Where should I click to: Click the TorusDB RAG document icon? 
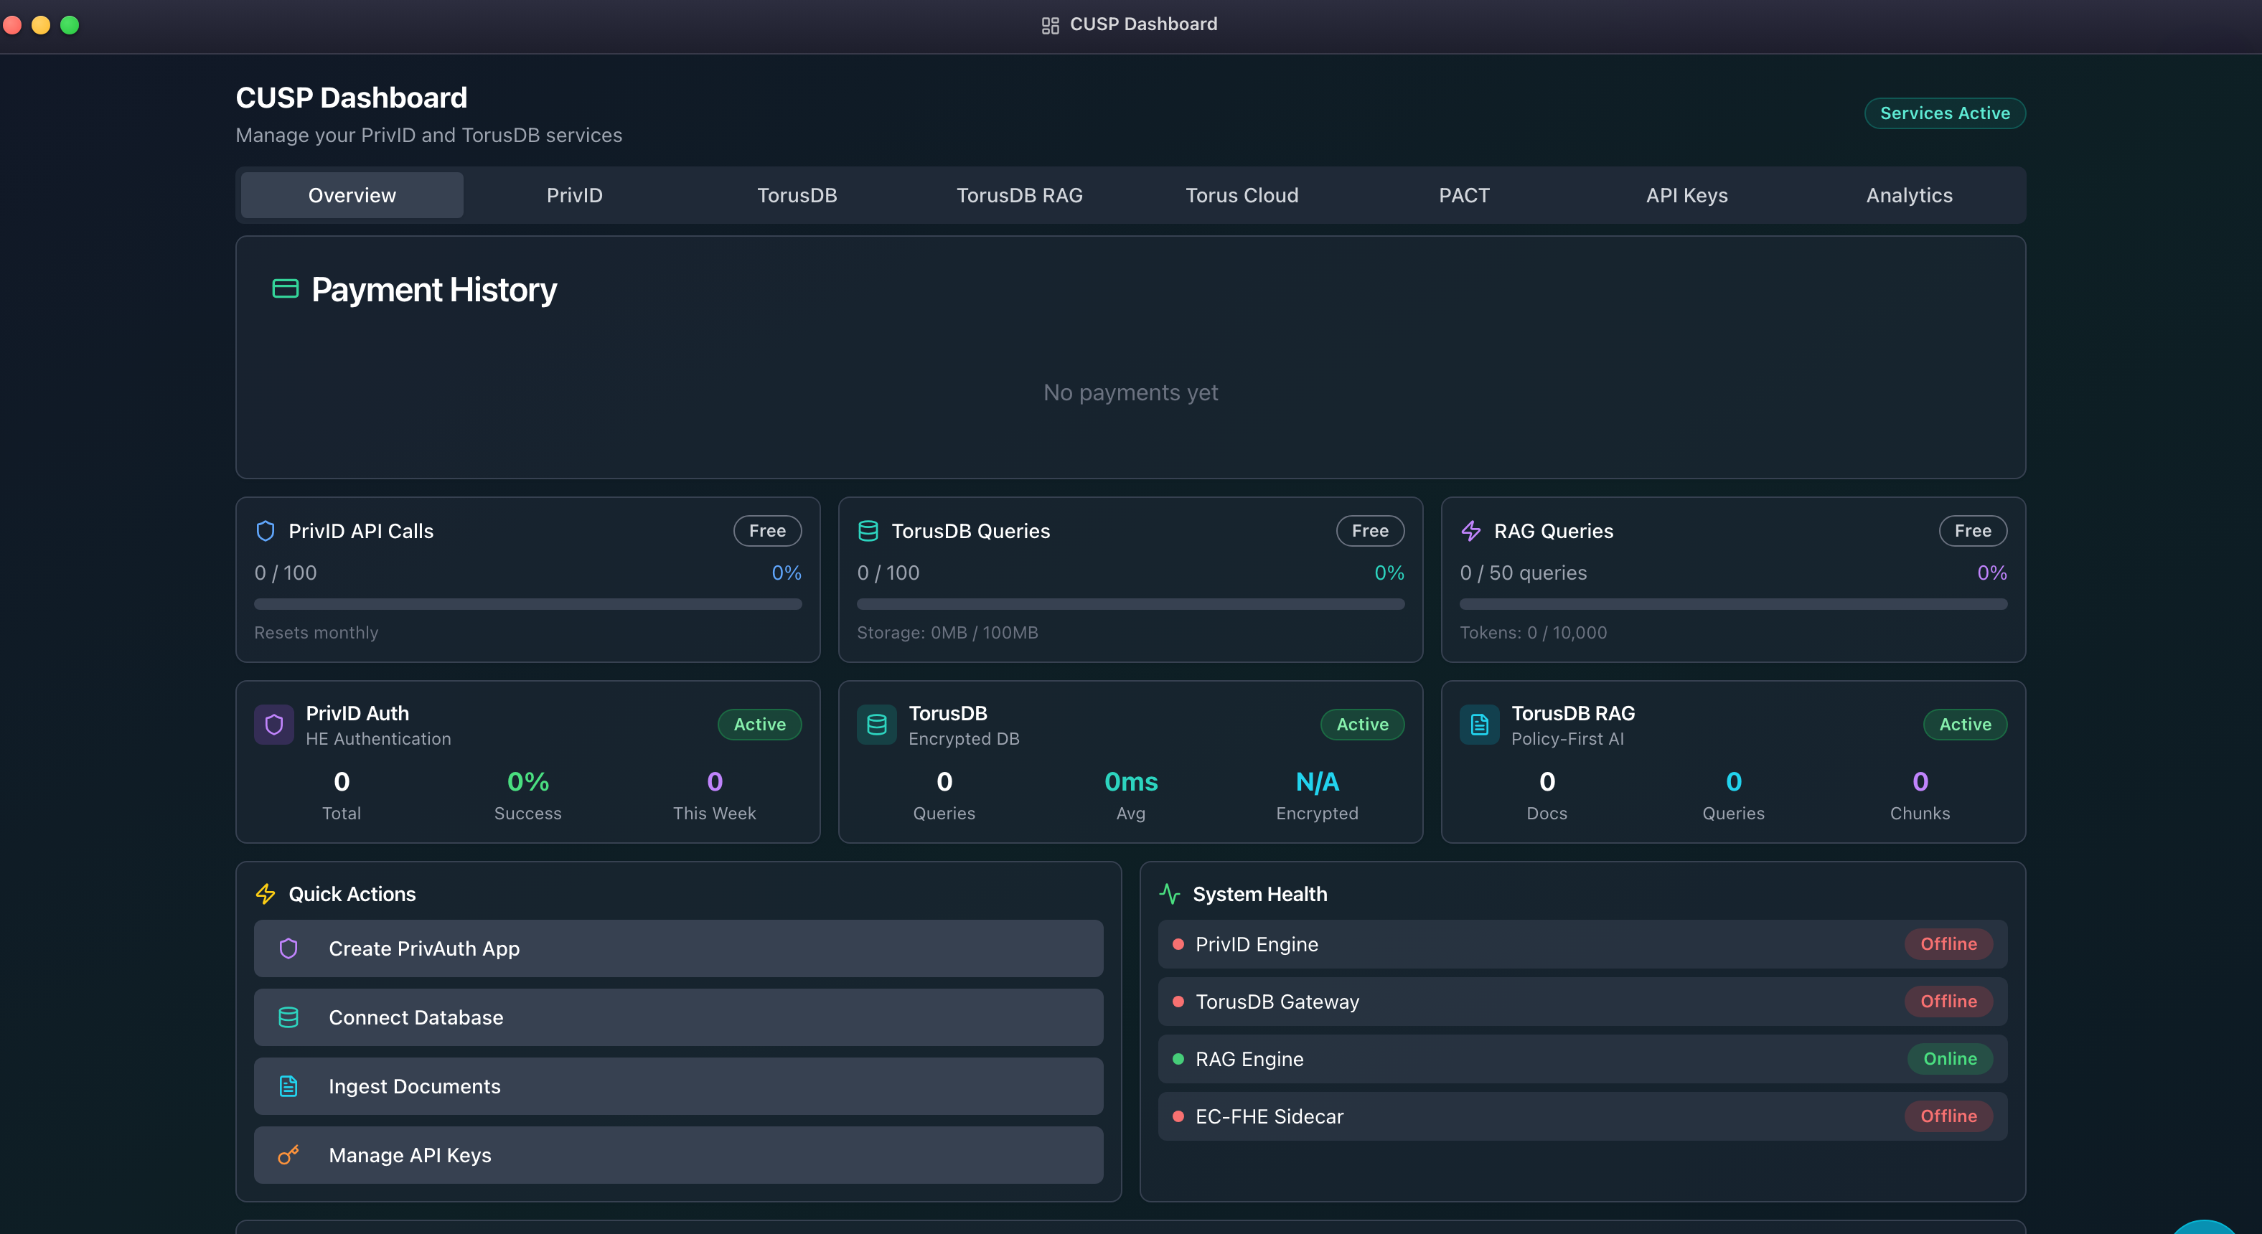(1480, 725)
